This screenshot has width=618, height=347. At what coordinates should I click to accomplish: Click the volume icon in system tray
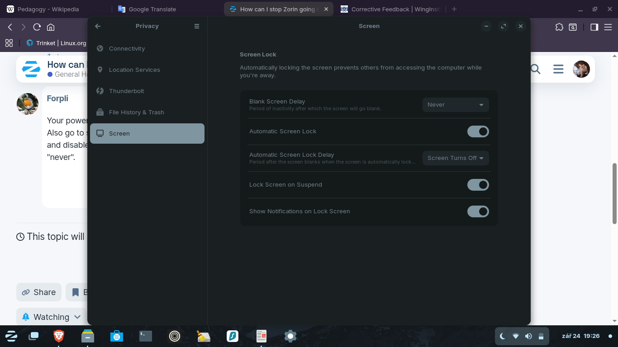pos(528,336)
